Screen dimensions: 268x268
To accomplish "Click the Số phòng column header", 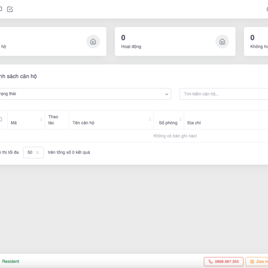I will tap(168, 123).
